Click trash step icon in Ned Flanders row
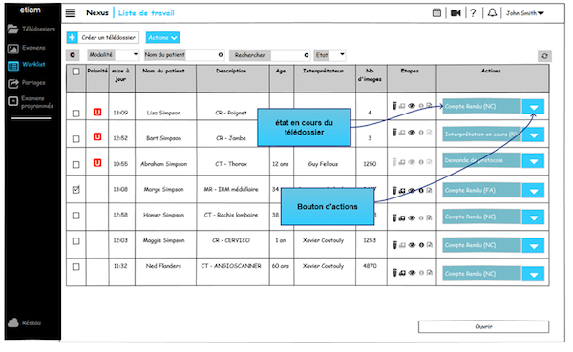Viewport: 573px width, 352px height. coord(394,273)
